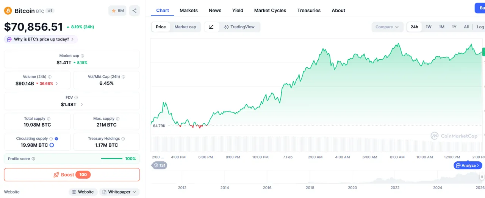Expand 'Why is BTC's price up today?'
Viewport: 485px width, 198px height.
tap(41, 39)
